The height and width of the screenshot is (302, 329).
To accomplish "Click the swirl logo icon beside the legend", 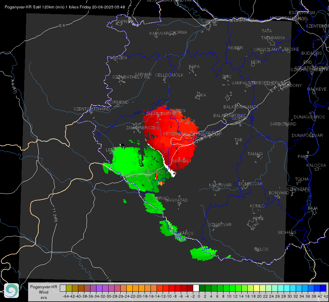I will tap(11, 291).
